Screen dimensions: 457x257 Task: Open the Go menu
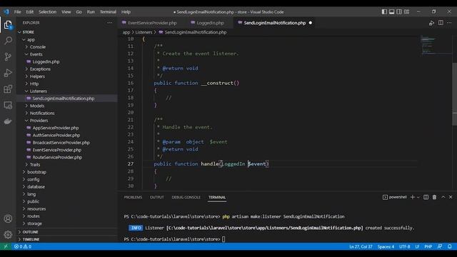(x=79, y=12)
